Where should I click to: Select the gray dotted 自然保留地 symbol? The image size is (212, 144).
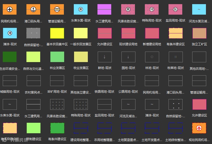pos(33,33)
